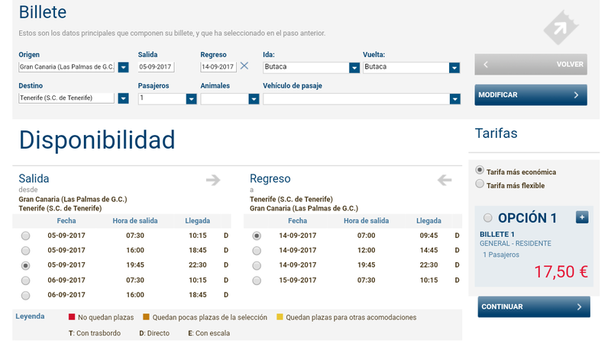Open the Vehículo de pasaje dropdown

(x=455, y=98)
